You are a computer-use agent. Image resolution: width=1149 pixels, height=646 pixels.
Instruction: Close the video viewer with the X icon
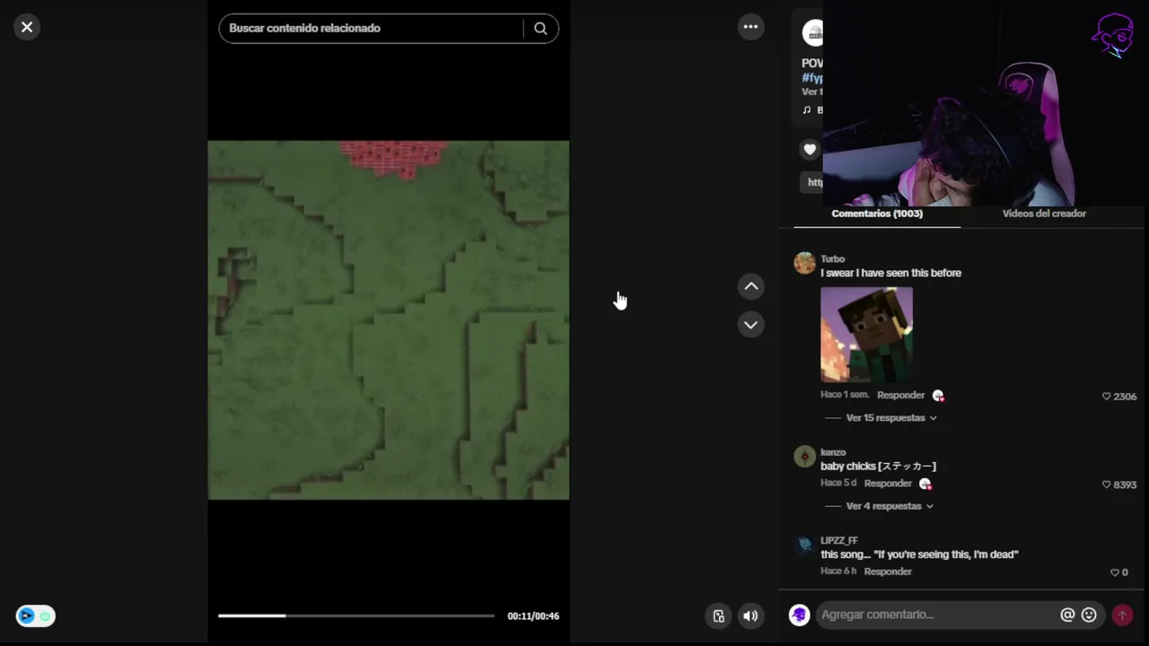[x=27, y=27]
